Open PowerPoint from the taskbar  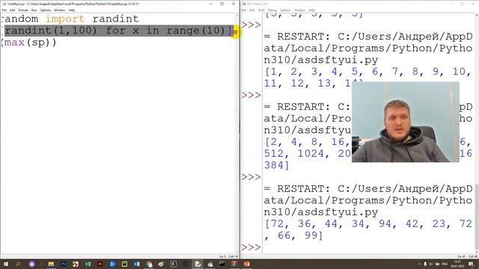click(246, 264)
